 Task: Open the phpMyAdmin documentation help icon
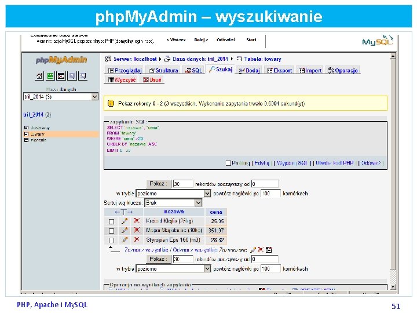(x=72, y=76)
